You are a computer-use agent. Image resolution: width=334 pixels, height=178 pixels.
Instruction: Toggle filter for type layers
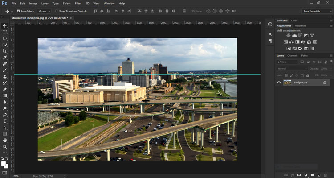click(314, 62)
